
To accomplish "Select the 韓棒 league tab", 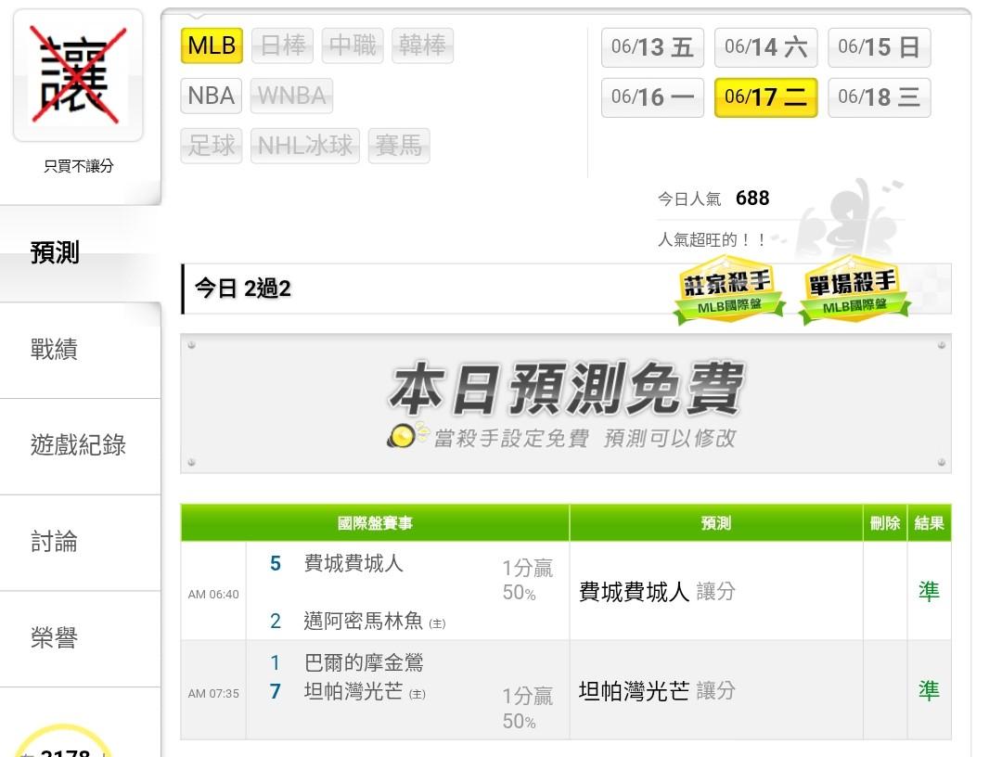I will pos(422,45).
